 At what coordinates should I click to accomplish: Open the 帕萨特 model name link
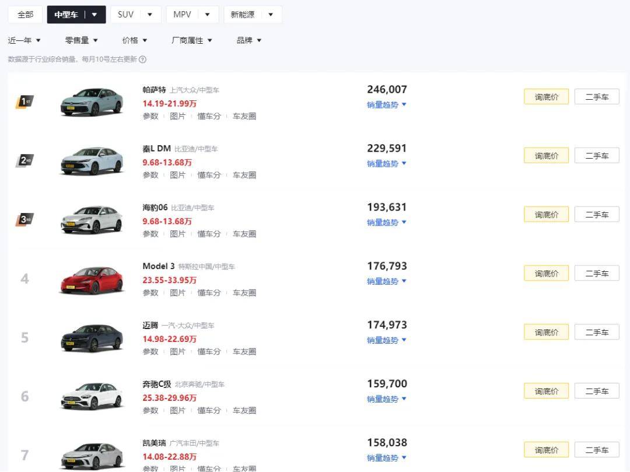pyautogui.click(x=154, y=90)
